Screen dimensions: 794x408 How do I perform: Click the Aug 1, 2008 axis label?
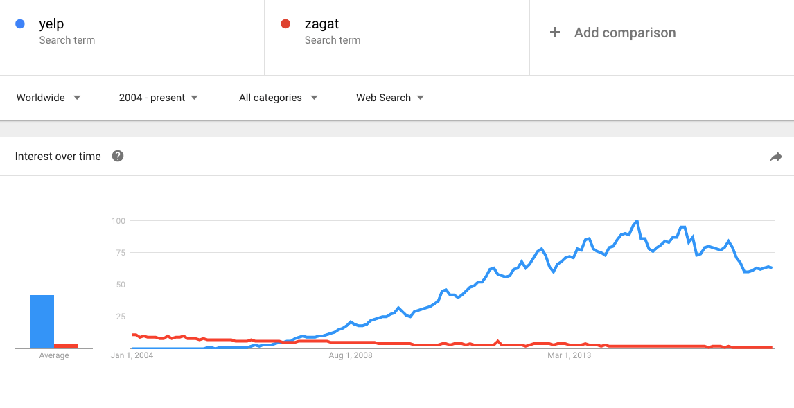[x=349, y=355]
